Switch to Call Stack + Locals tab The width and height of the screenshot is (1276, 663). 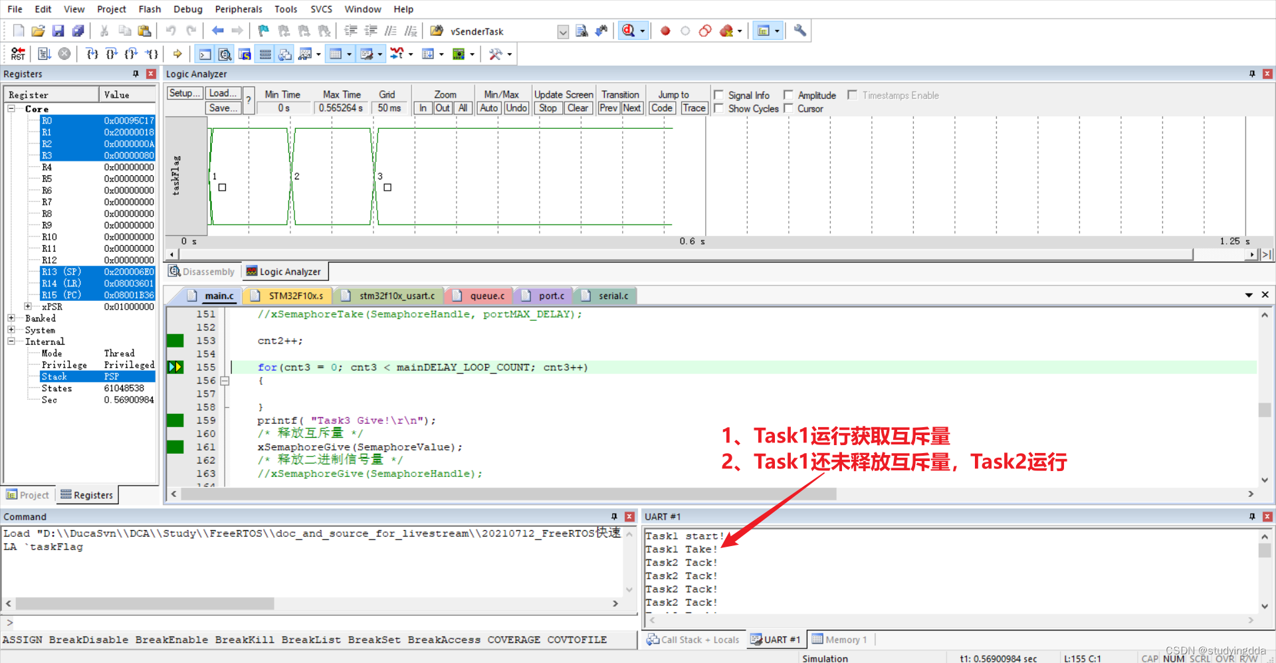click(x=693, y=639)
